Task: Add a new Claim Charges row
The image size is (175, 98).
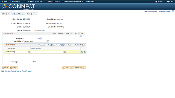Action: [81, 36]
